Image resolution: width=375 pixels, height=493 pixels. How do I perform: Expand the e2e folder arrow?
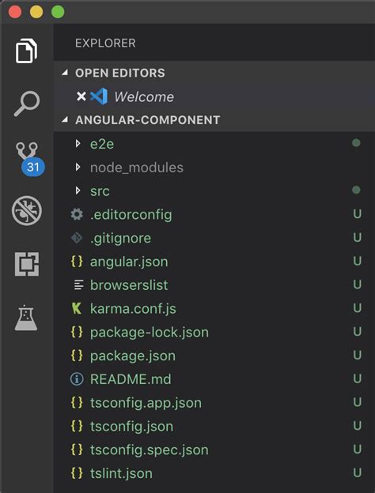tap(78, 144)
